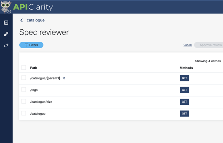Cancel the spec review

(x=188, y=45)
